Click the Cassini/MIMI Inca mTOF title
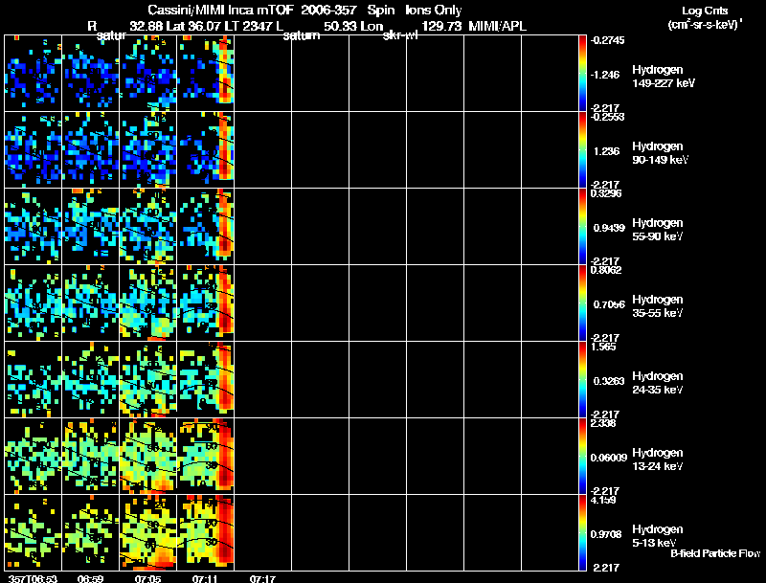This screenshot has height=583, width=766. pos(221,11)
